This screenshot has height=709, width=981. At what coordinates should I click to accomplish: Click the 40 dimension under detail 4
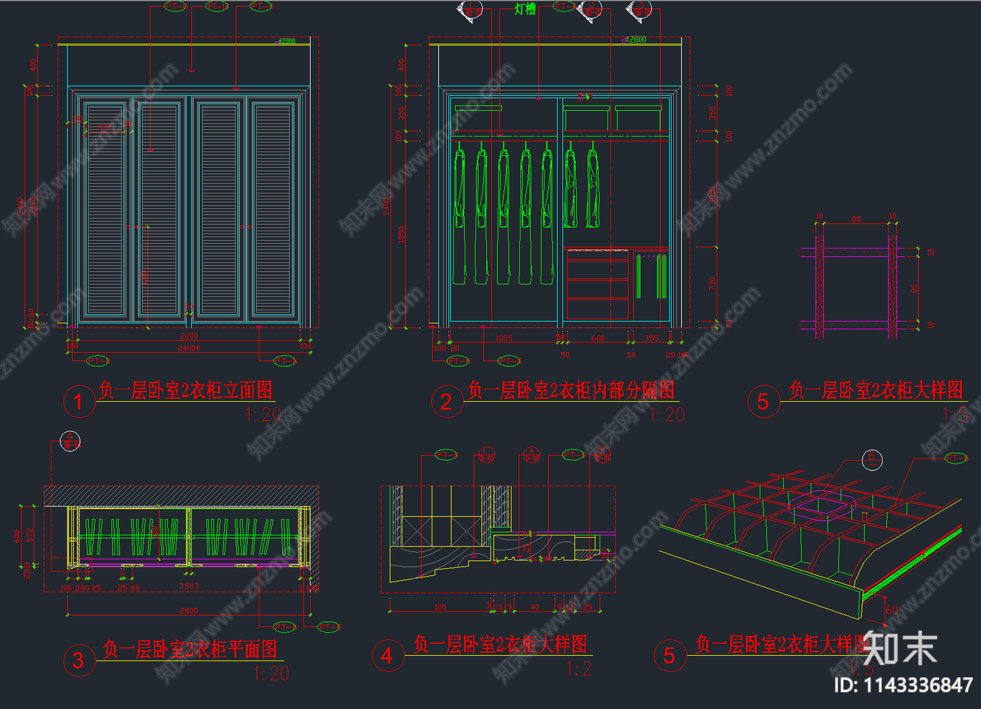[535, 607]
